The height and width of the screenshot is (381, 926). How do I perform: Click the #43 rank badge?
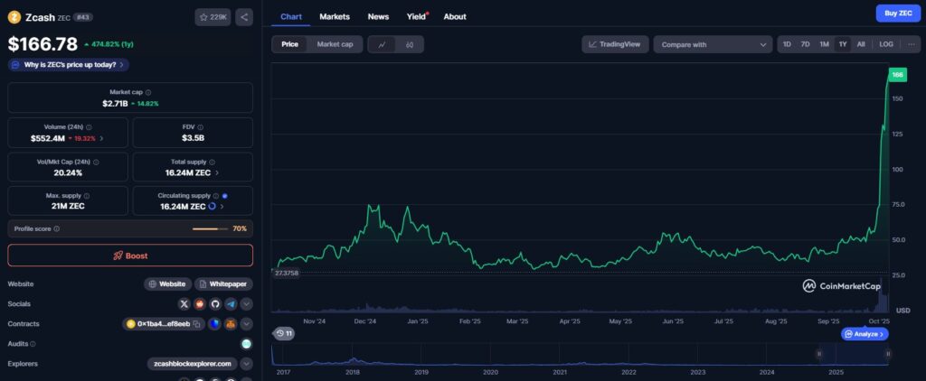[82, 18]
